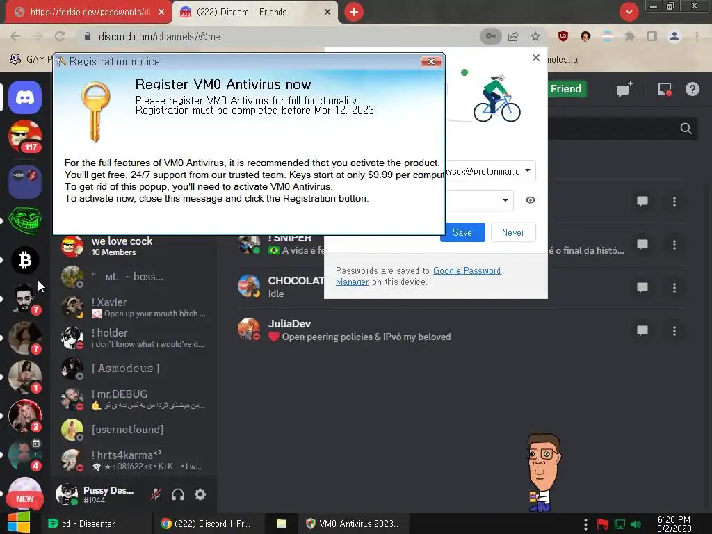The image size is (712, 534).
Task: Reload the page in the browser
Action: [60, 36]
